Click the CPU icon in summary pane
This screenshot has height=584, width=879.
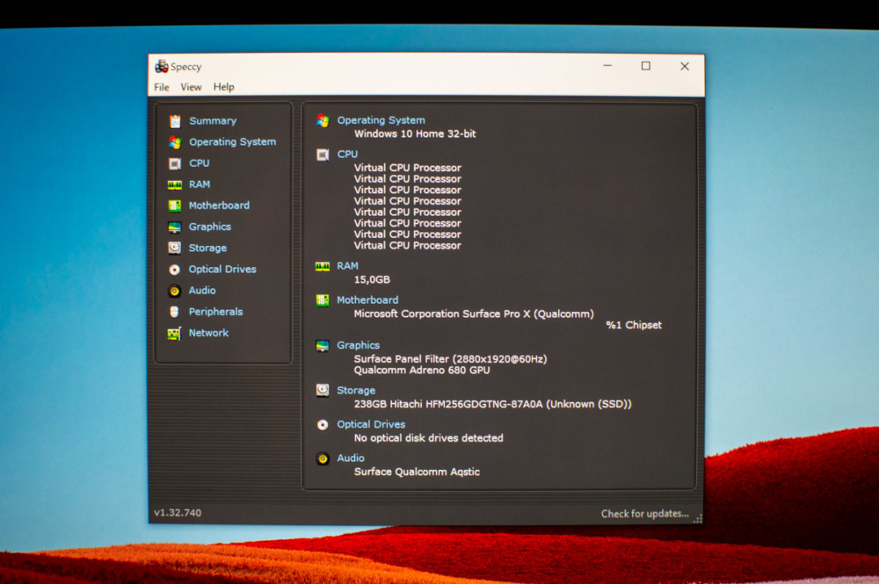[x=323, y=155]
